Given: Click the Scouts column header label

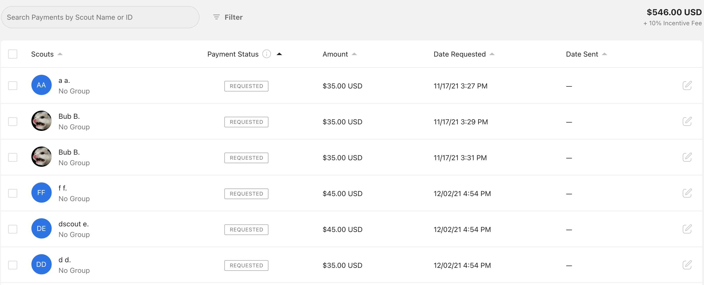Looking at the screenshot, I should [42, 54].
